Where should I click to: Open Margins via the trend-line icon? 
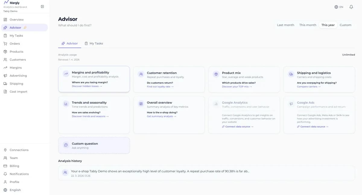(x=5, y=68)
